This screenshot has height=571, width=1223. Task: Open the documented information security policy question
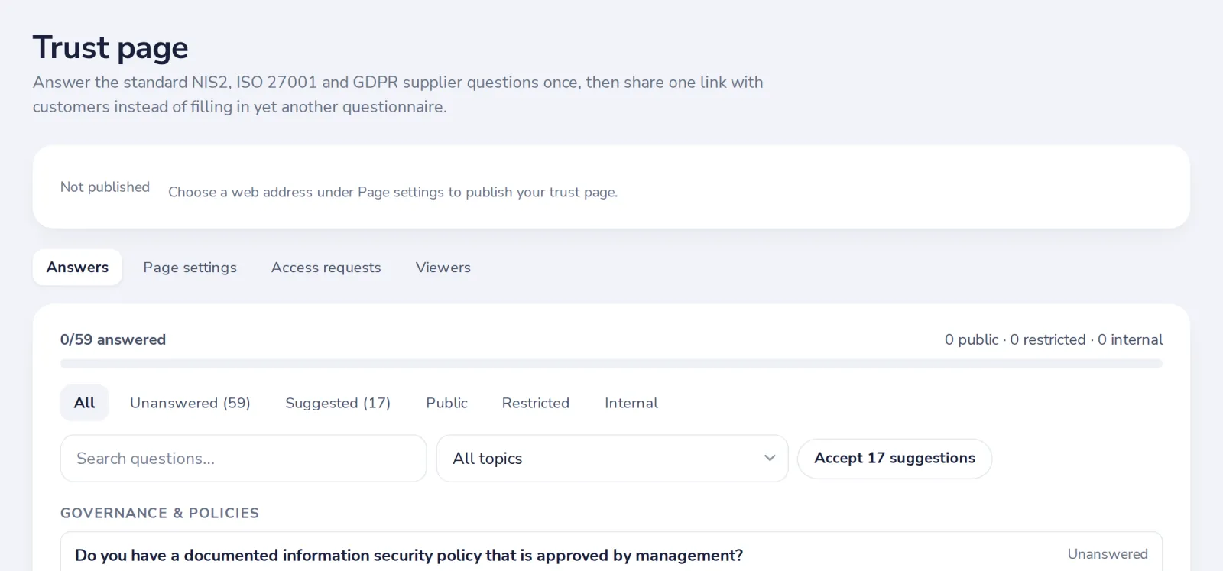click(611, 553)
